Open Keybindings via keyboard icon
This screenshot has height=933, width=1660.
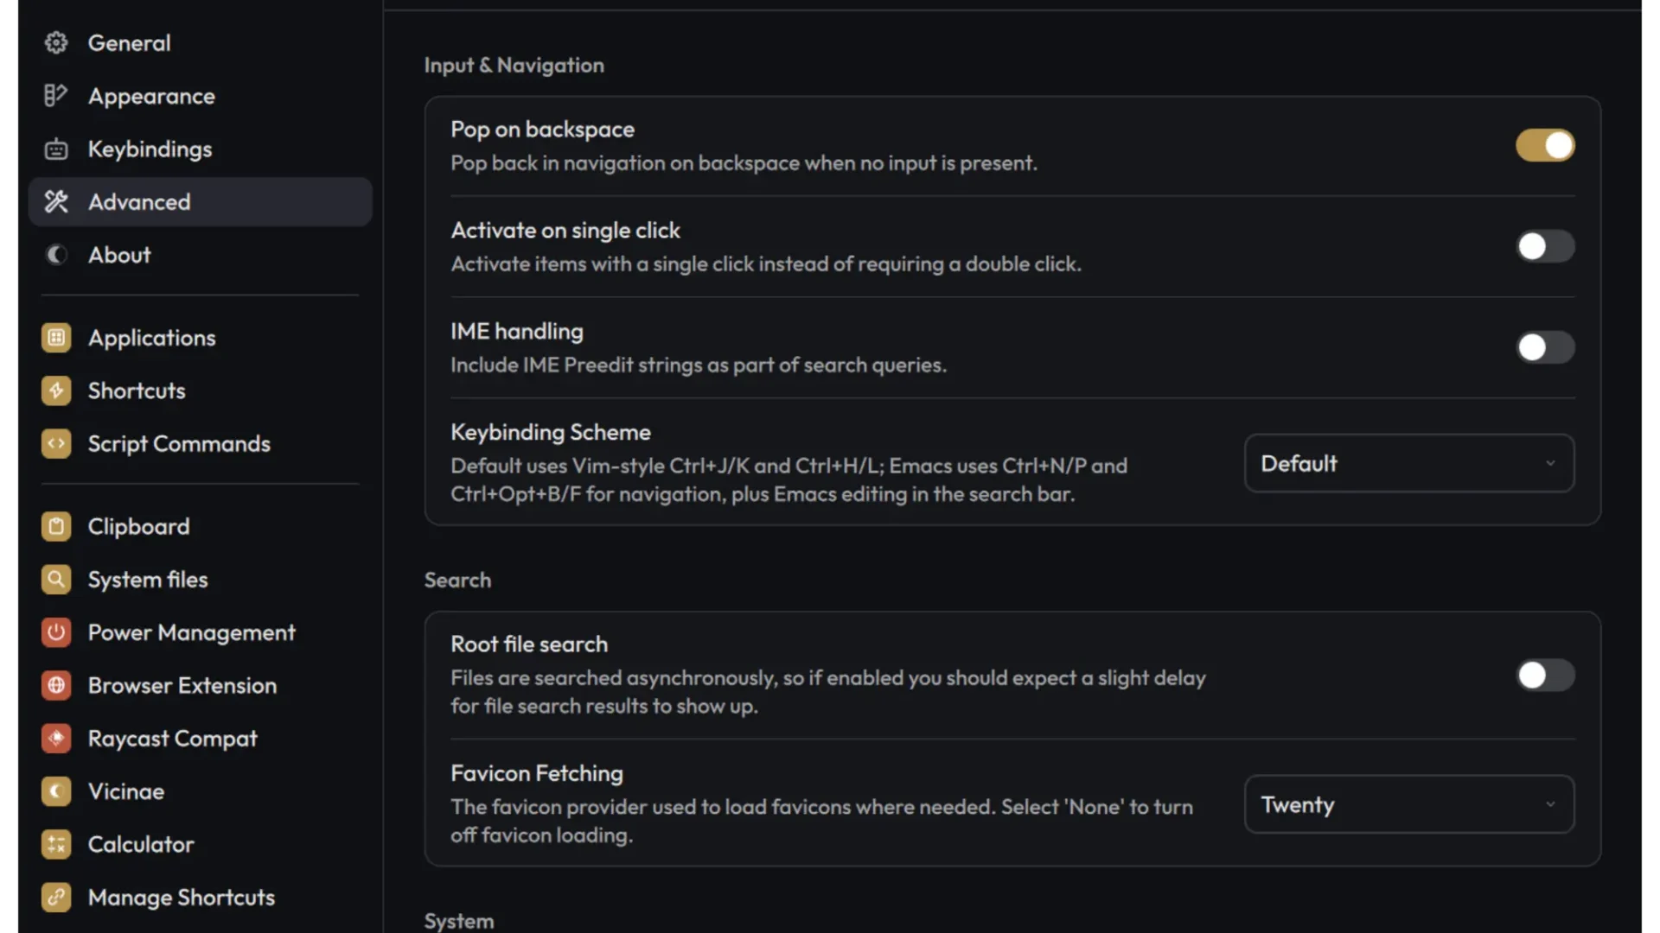[x=56, y=149]
